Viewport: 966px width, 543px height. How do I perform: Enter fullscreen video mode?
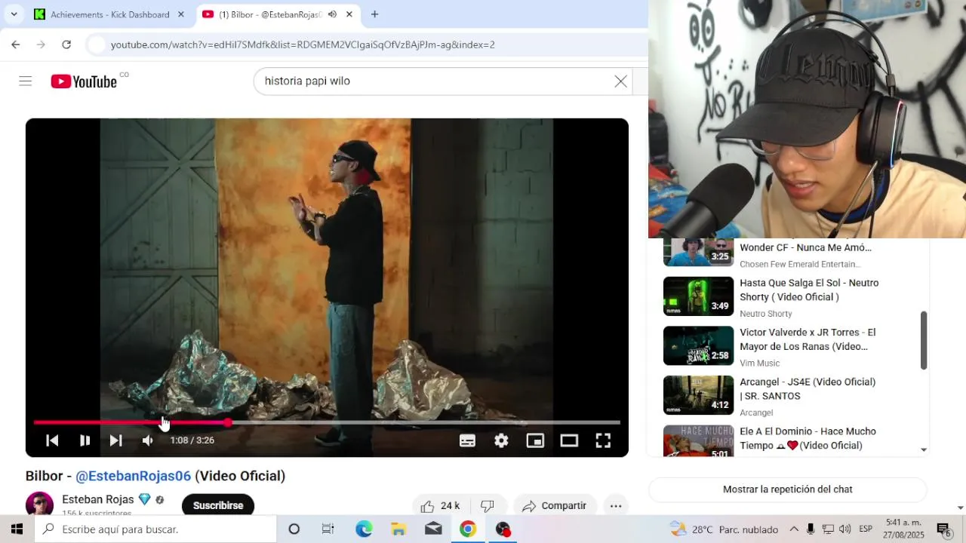click(603, 441)
